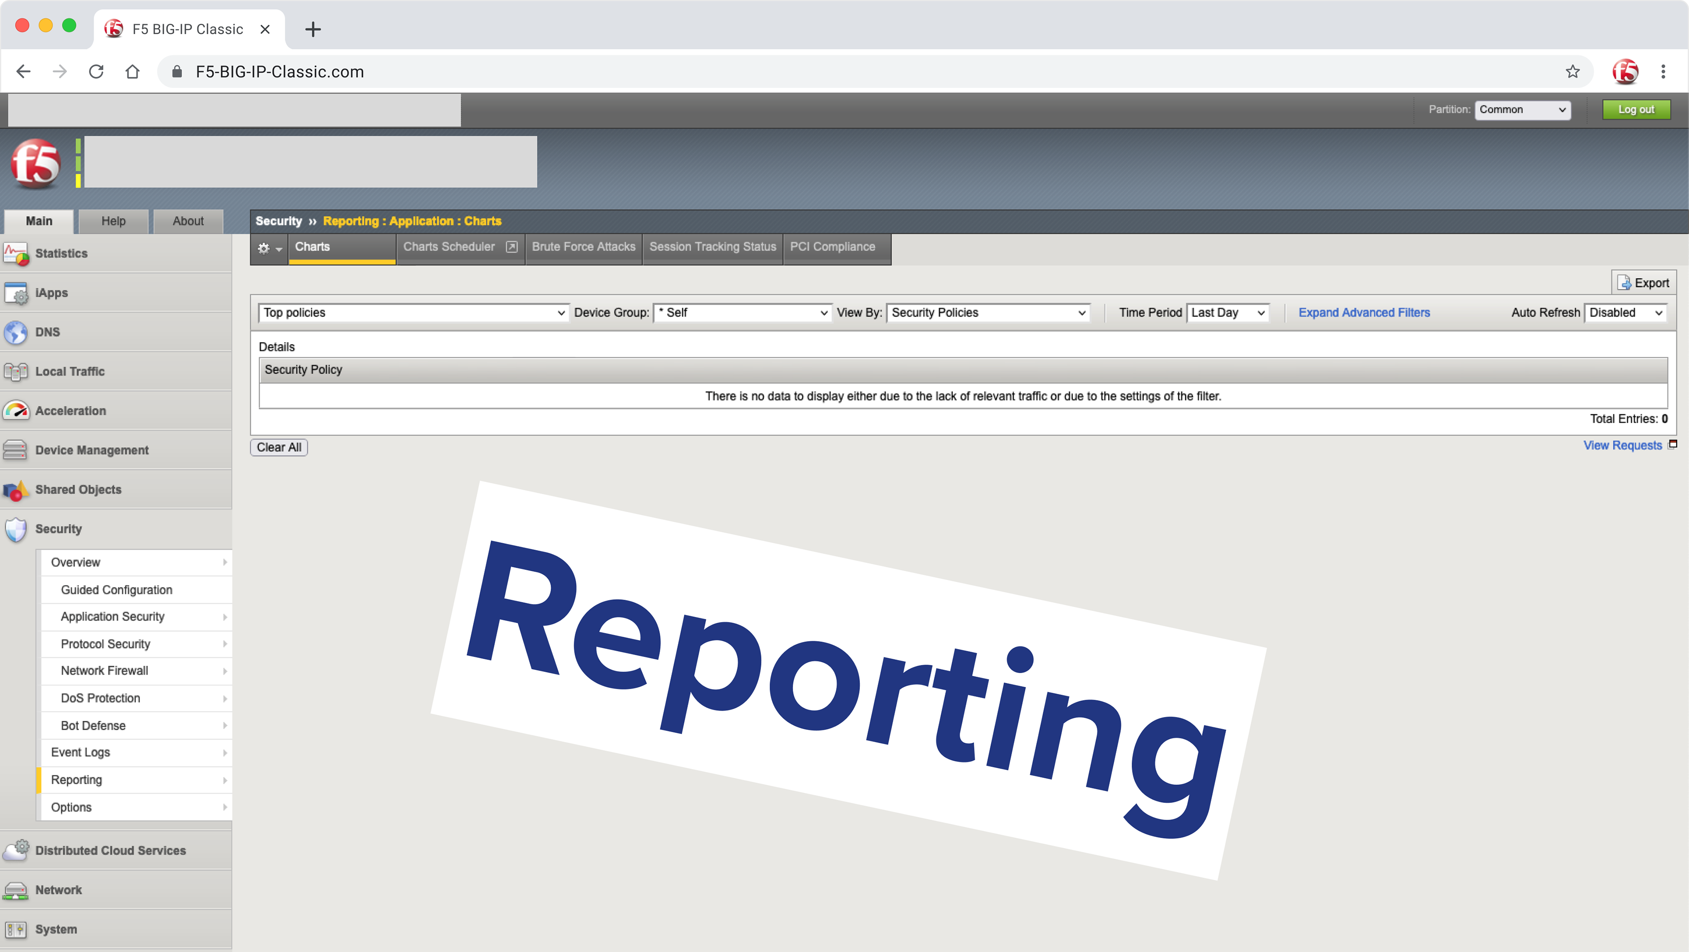The height and width of the screenshot is (952, 1689).
Task: Click the Distributed Cloud Services icon
Action: 16,850
